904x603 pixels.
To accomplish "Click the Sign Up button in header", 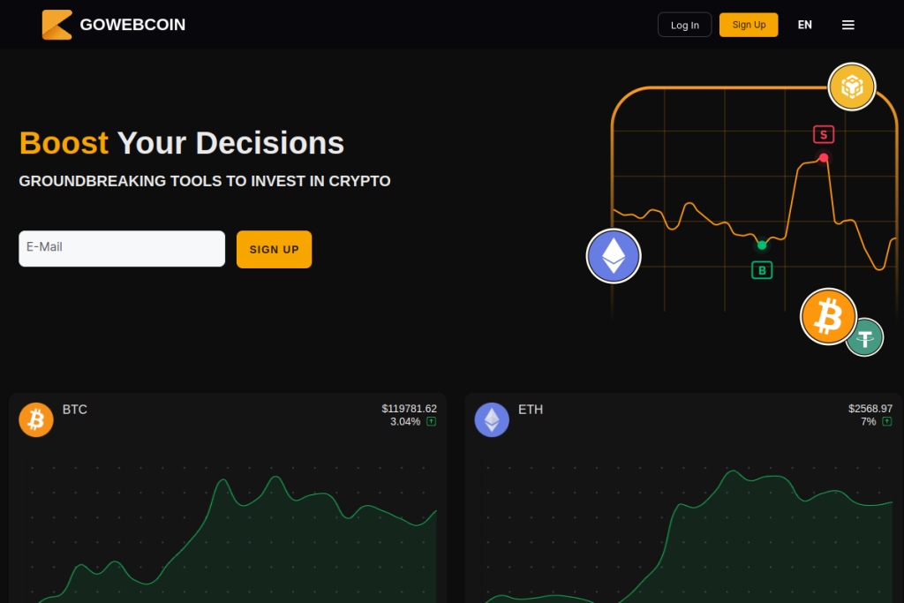I will click(749, 25).
